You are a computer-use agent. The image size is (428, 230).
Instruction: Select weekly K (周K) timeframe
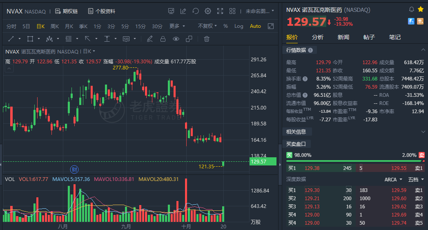[55, 26]
